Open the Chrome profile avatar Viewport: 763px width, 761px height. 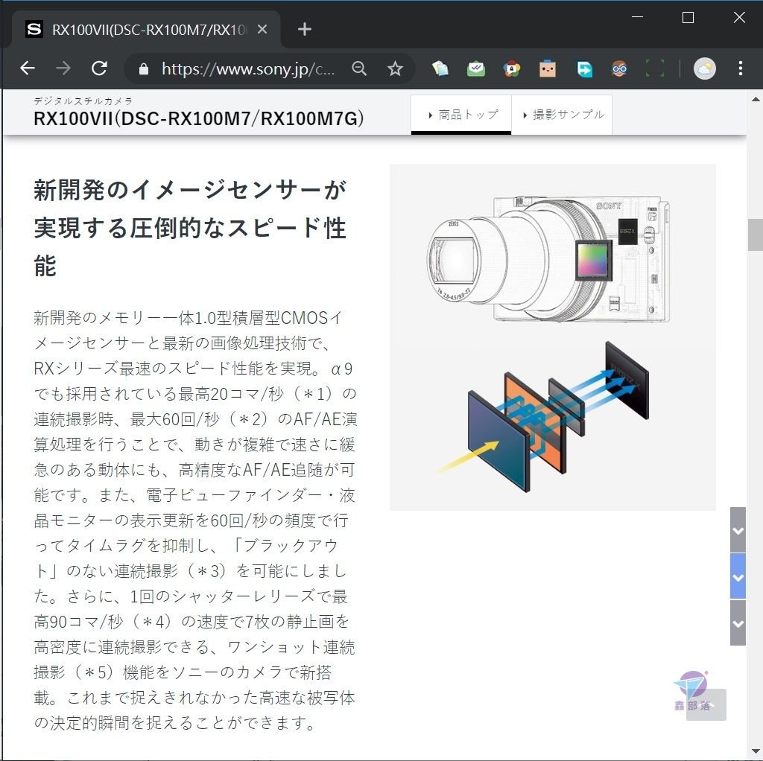click(705, 69)
